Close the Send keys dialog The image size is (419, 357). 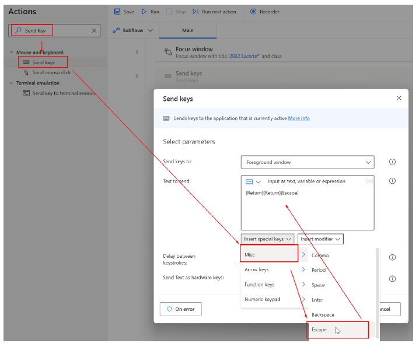point(399,99)
